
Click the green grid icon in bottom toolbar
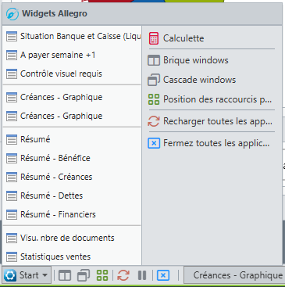pos(102,275)
